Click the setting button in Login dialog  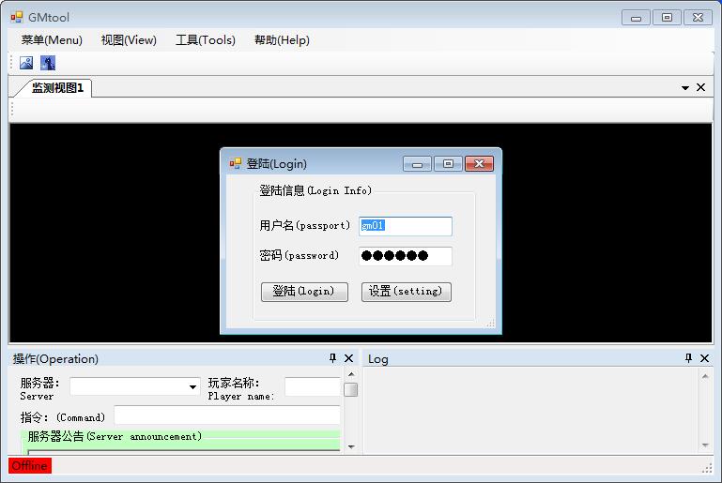(406, 292)
